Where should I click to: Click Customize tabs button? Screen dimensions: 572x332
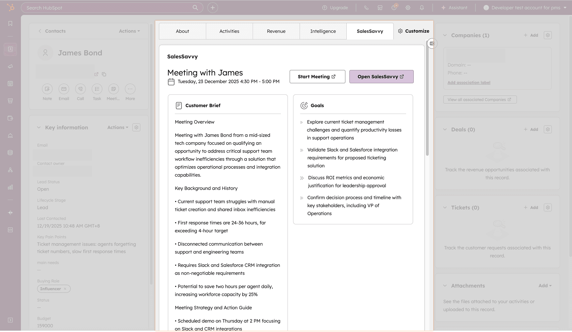pyautogui.click(x=413, y=31)
